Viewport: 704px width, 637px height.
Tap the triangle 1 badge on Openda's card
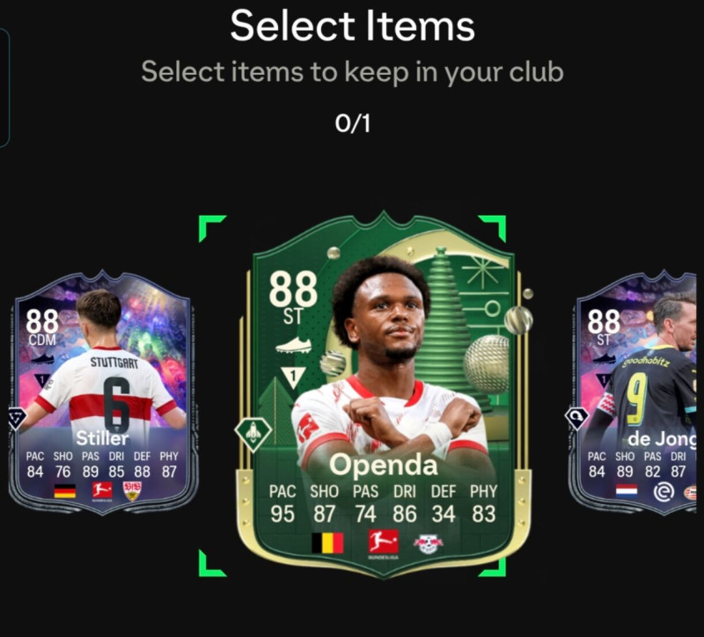[x=293, y=377]
